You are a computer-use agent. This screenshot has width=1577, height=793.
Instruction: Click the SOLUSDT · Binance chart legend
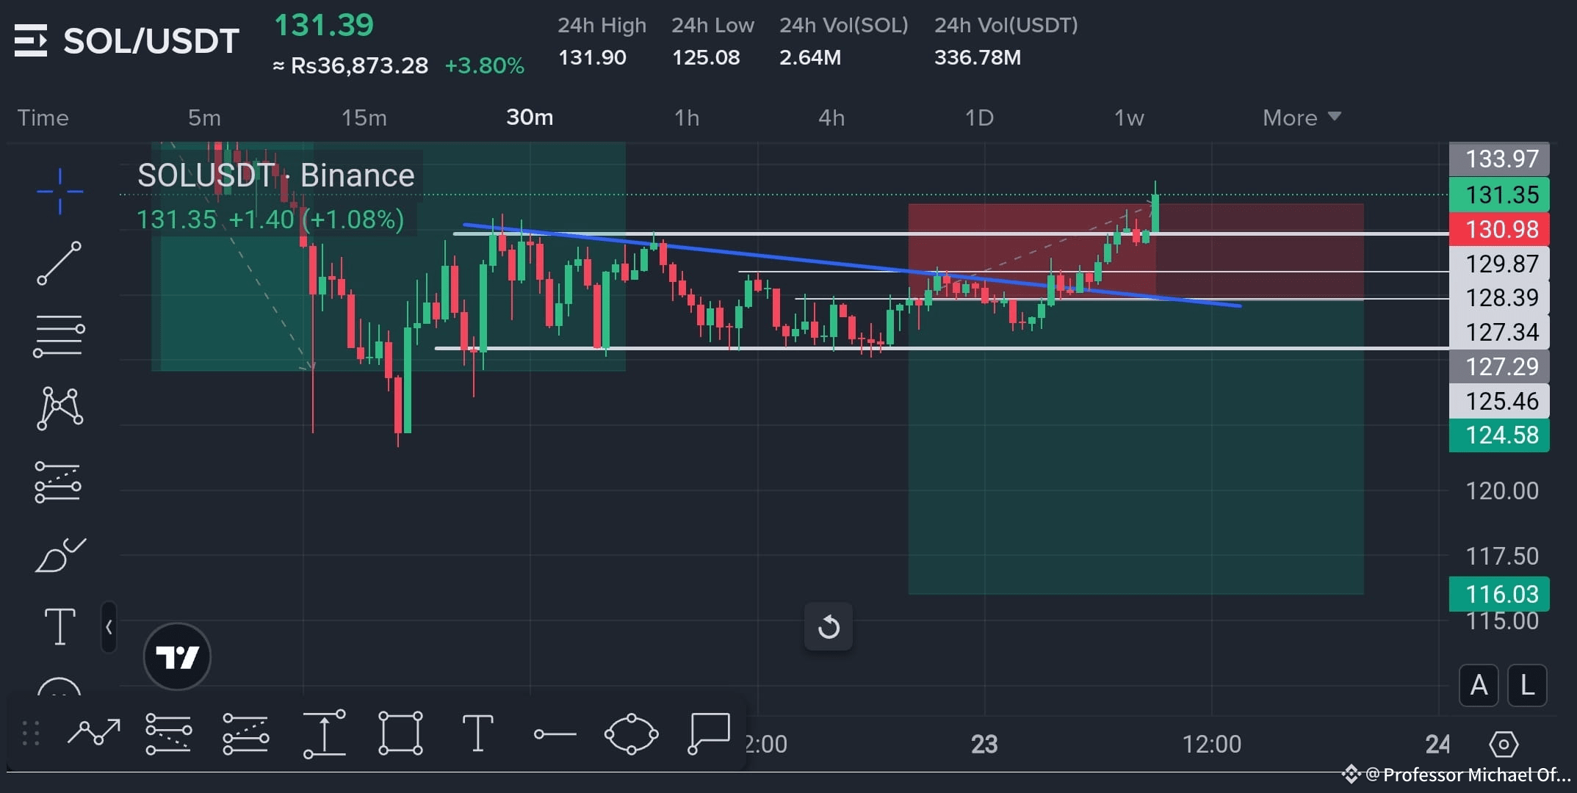click(x=276, y=175)
